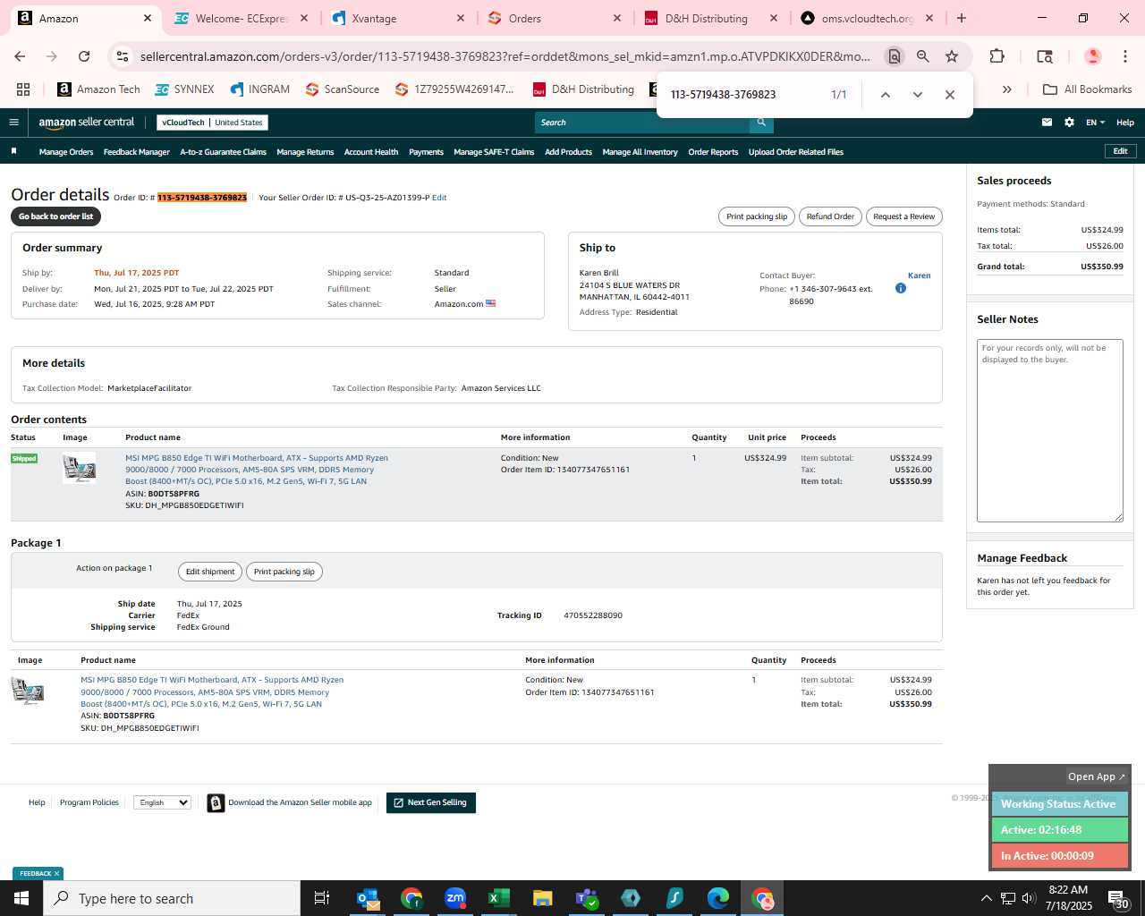Close the FEEDBACK tag at bottom left
The width and height of the screenshot is (1145, 916).
(56, 874)
